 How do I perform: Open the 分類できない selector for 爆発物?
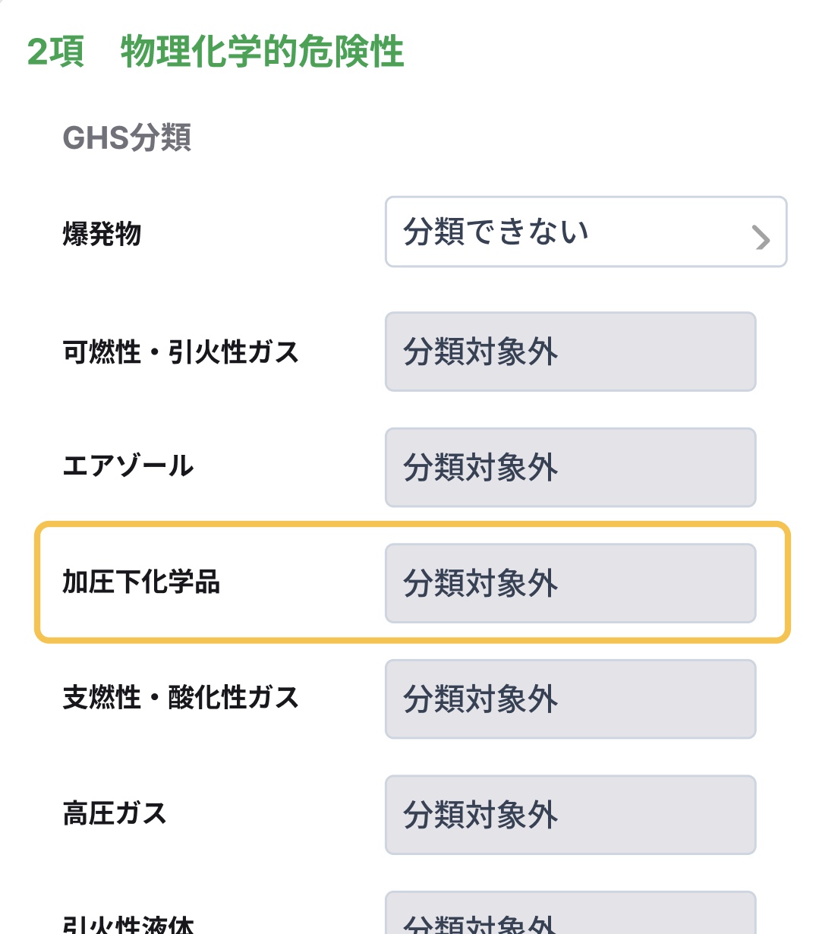pos(586,232)
